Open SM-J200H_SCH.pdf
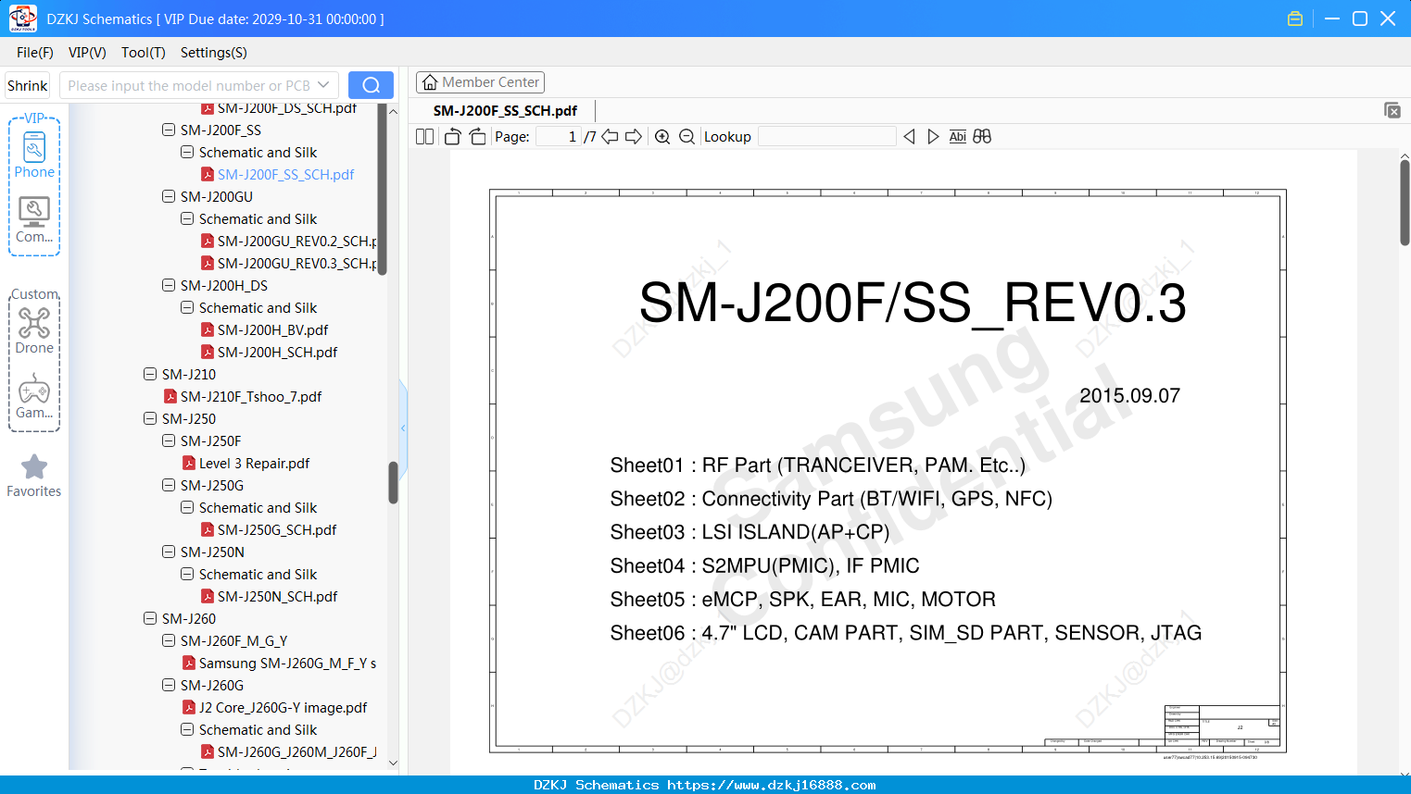 pos(277,352)
